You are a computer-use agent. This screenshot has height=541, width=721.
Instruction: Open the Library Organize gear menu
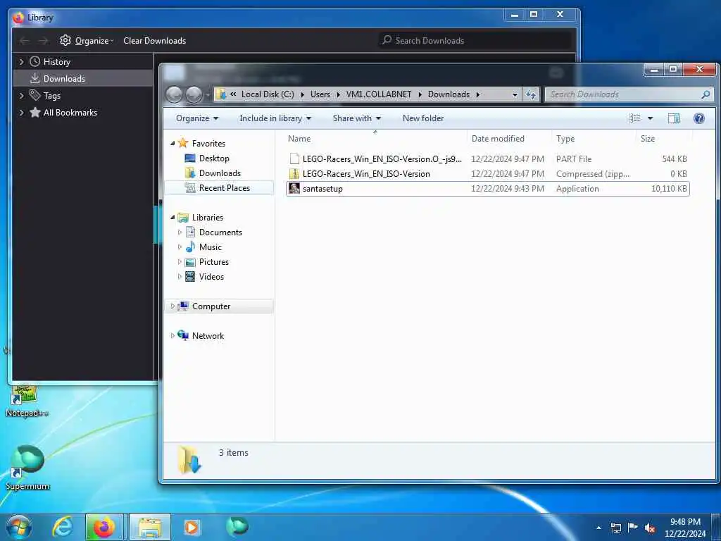click(x=87, y=40)
